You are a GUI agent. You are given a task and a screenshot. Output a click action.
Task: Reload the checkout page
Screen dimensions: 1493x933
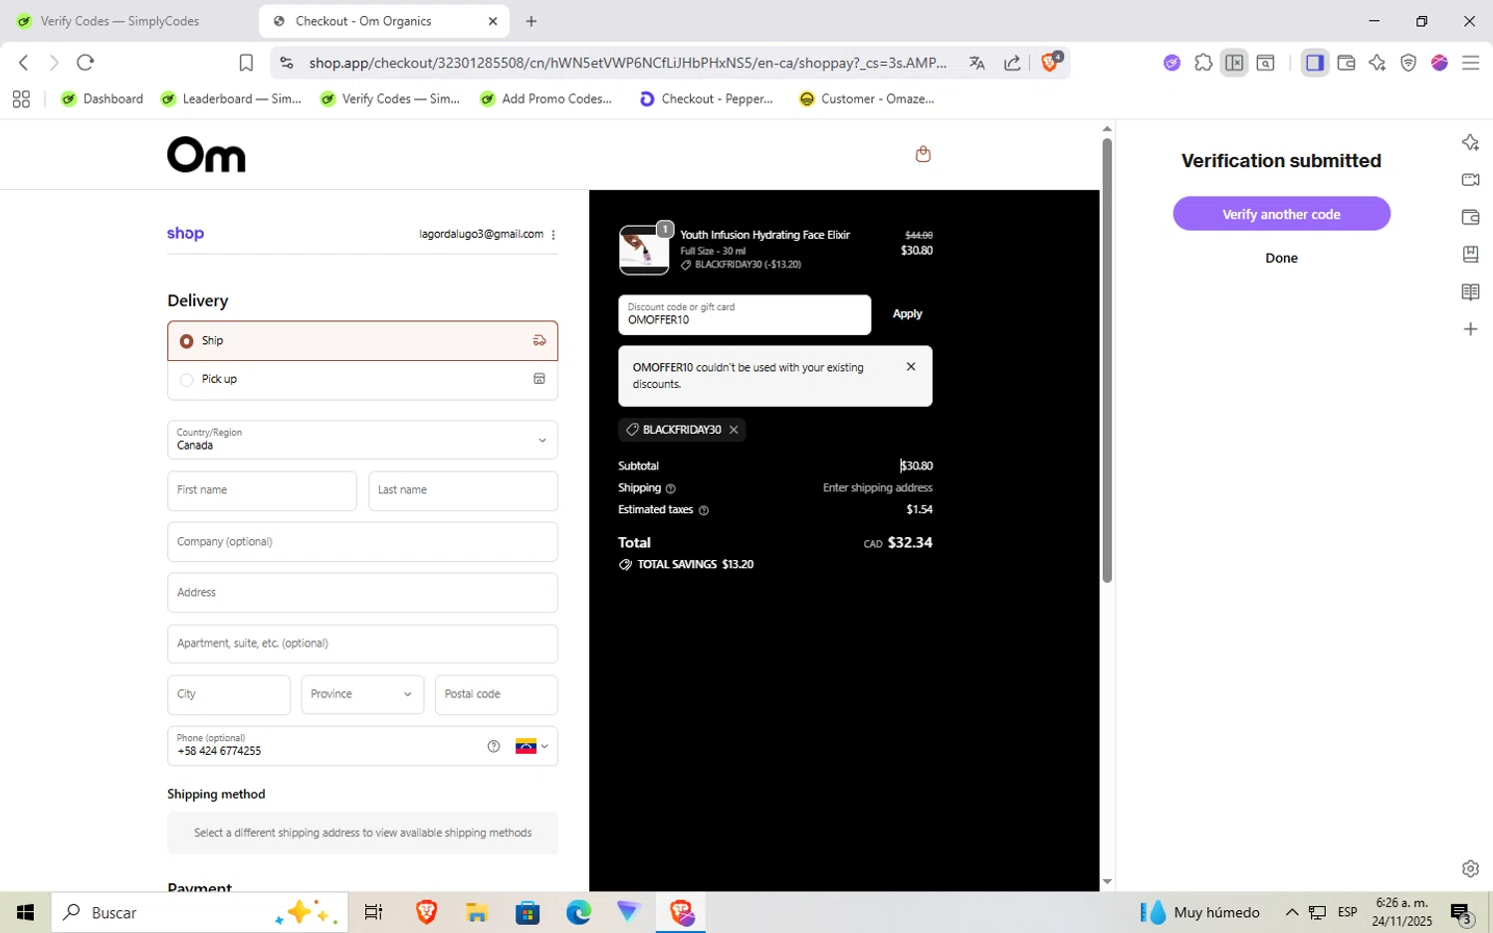coord(86,63)
